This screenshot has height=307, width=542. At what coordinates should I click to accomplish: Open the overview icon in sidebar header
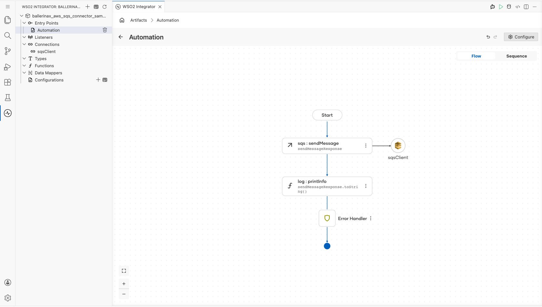96,7
